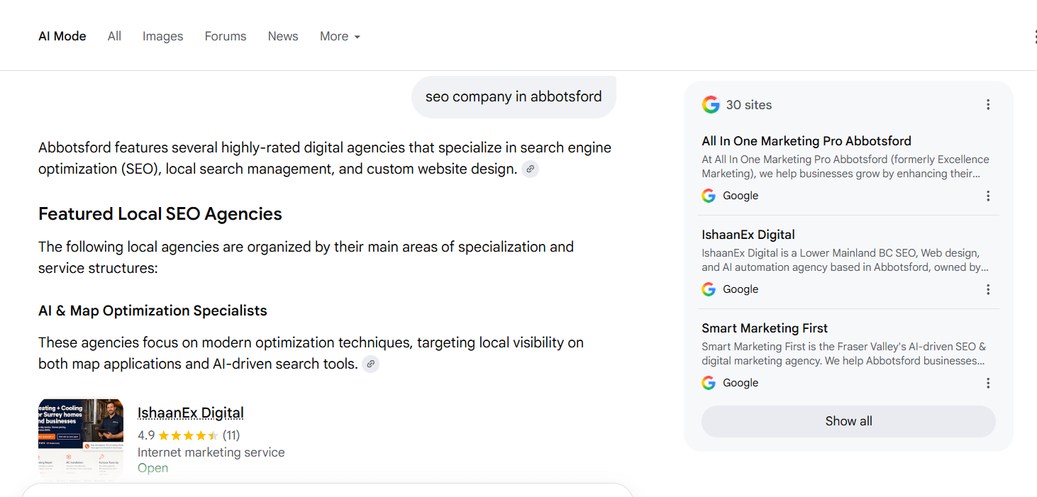This screenshot has width=1037, height=497.
Task: Open options for Smart Marketing First source
Action: (x=988, y=383)
